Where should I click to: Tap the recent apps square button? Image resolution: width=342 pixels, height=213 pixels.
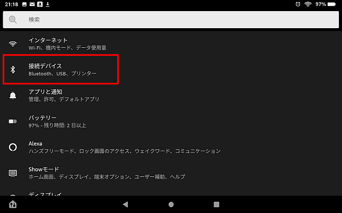[216, 205]
